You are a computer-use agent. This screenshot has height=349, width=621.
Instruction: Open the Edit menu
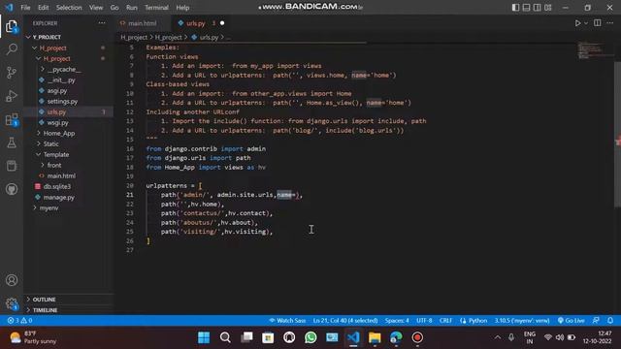coord(43,8)
